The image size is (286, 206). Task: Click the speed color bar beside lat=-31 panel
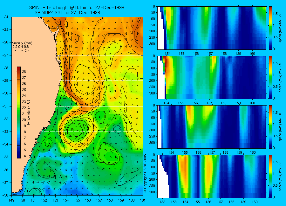(x=270, y=127)
